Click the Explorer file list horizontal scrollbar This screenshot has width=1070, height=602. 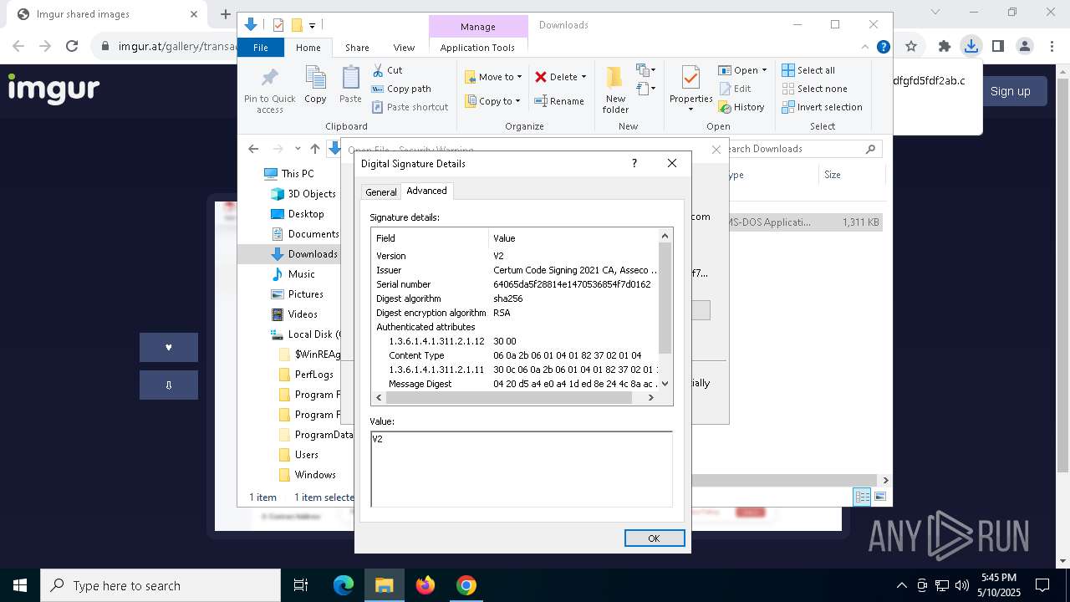coord(783,480)
